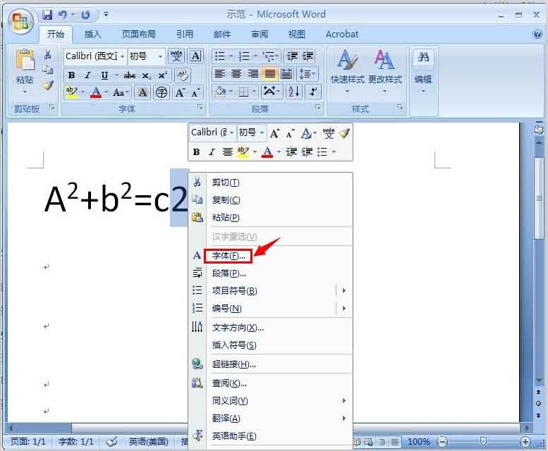Toggle Italic in ribbon font group
Screen dimensions: 548x451
[87, 75]
